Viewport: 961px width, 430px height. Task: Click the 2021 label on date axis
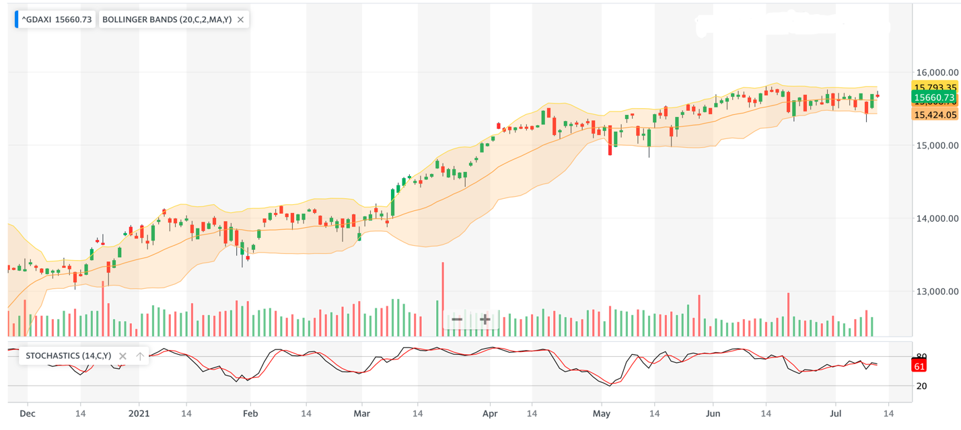pyautogui.click(x=139, y=414)
